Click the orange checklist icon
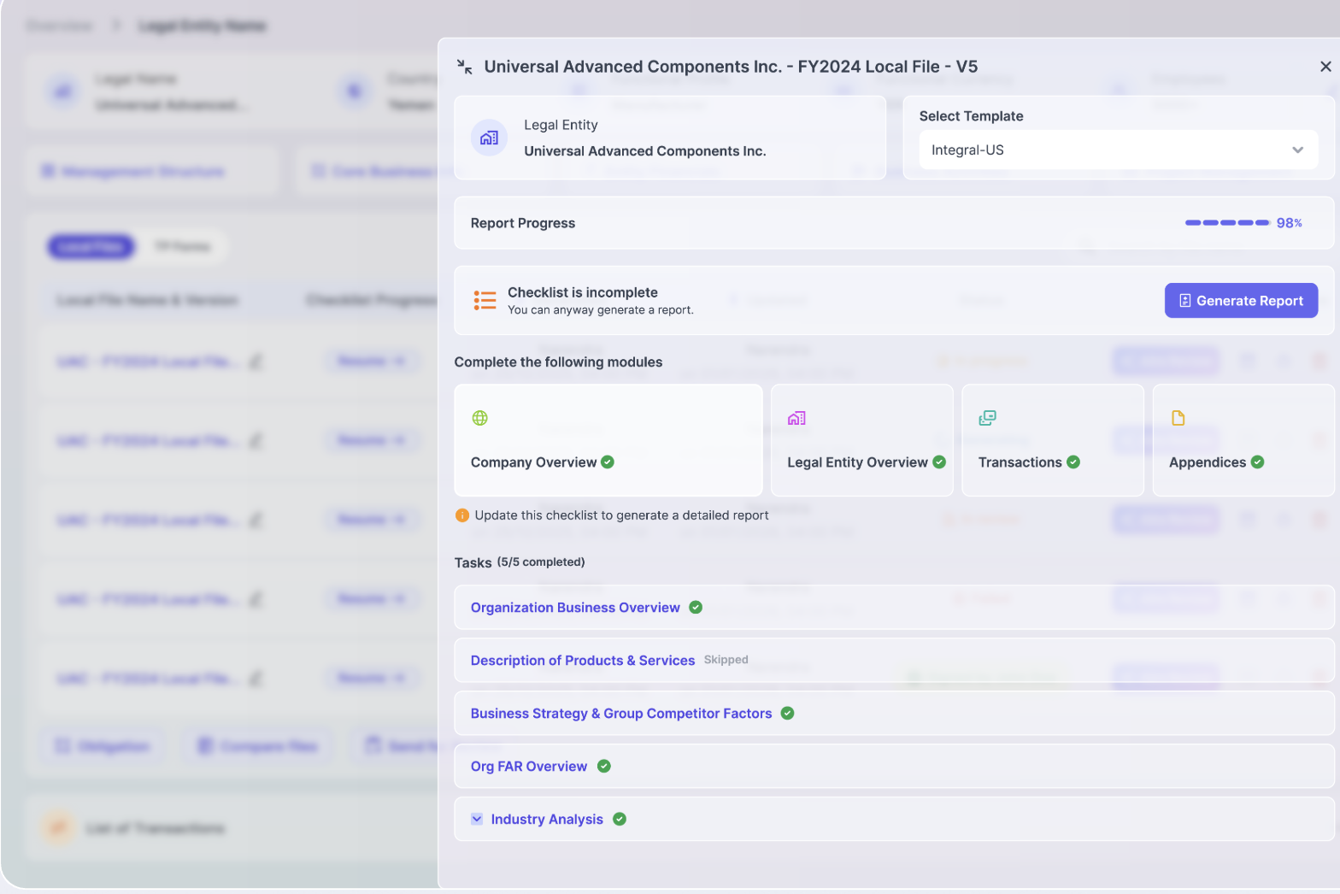Image resolution: width=1340 pixels, height=894 pixels. tap(485, 300)
